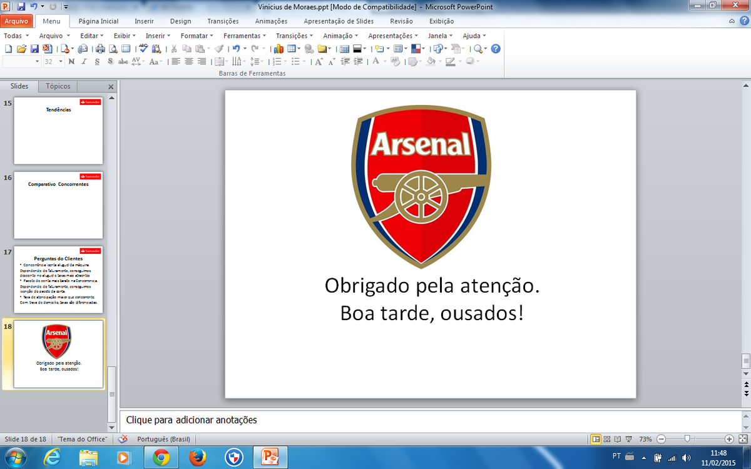Open the Ajuda dropdown menu
This screenshot has height=469, width=751.
click(474, 36)
